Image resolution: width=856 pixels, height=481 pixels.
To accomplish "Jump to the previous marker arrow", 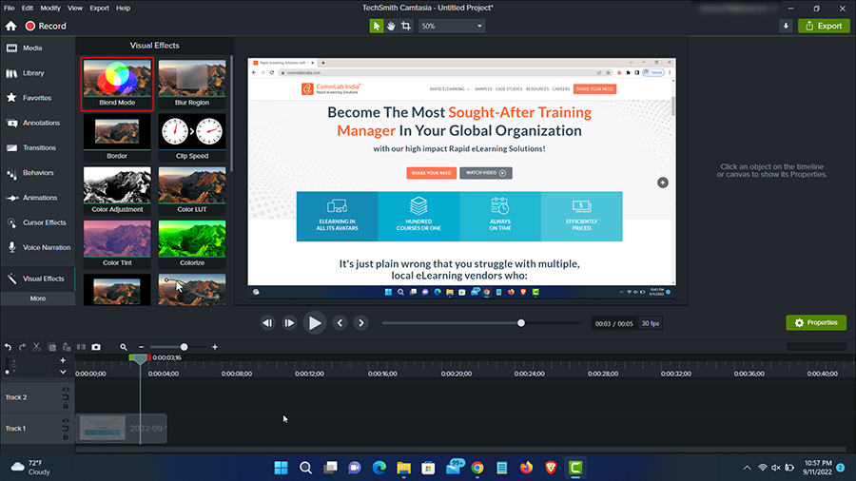I will click(x=340, y=323).
